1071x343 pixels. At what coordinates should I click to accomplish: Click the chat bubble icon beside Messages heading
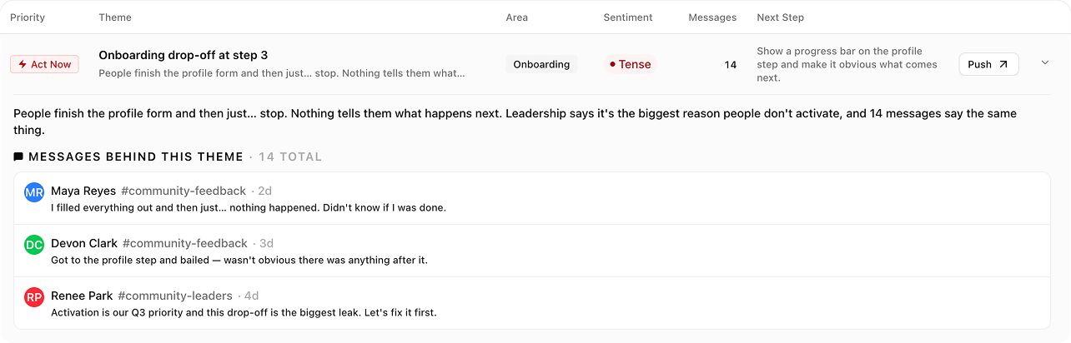point(18,157)
